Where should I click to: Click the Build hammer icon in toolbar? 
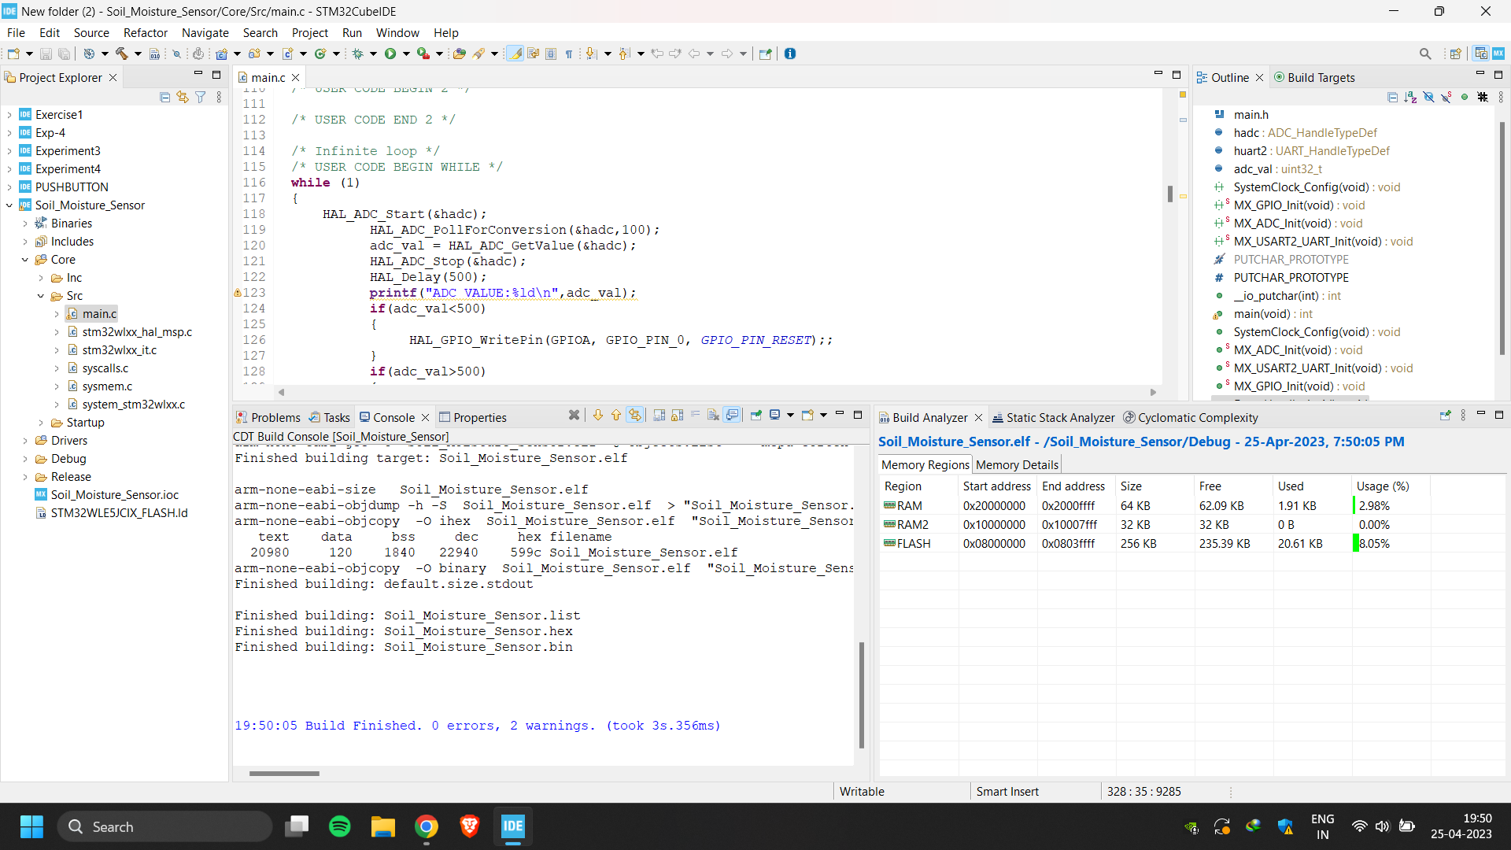122,54
